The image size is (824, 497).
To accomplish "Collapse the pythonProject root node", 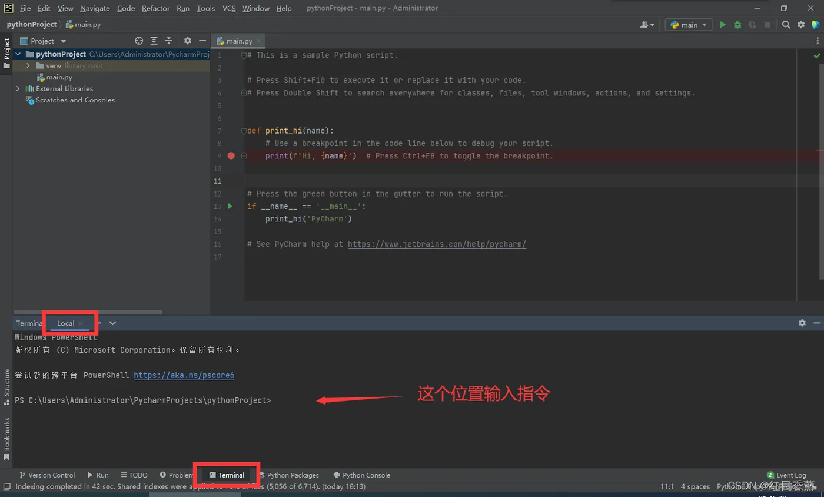I will [18, 54].
